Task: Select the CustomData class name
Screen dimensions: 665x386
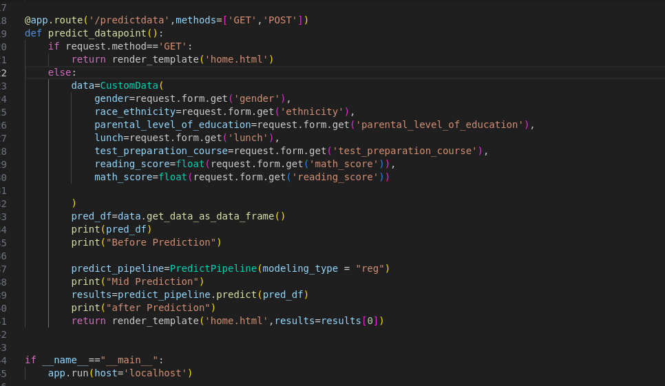Action: click(129, 85)
